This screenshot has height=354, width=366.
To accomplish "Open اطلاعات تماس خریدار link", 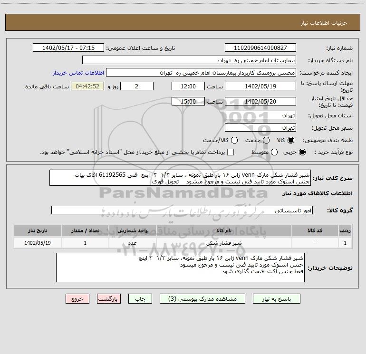I will click(x=78, y=73).
